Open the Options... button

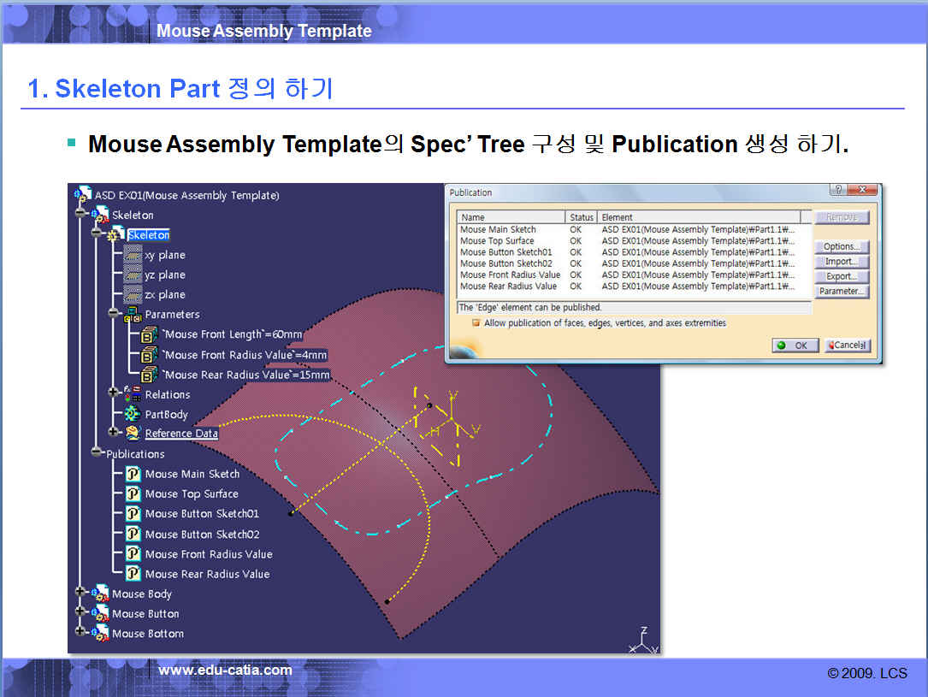(x=842, y=246)
